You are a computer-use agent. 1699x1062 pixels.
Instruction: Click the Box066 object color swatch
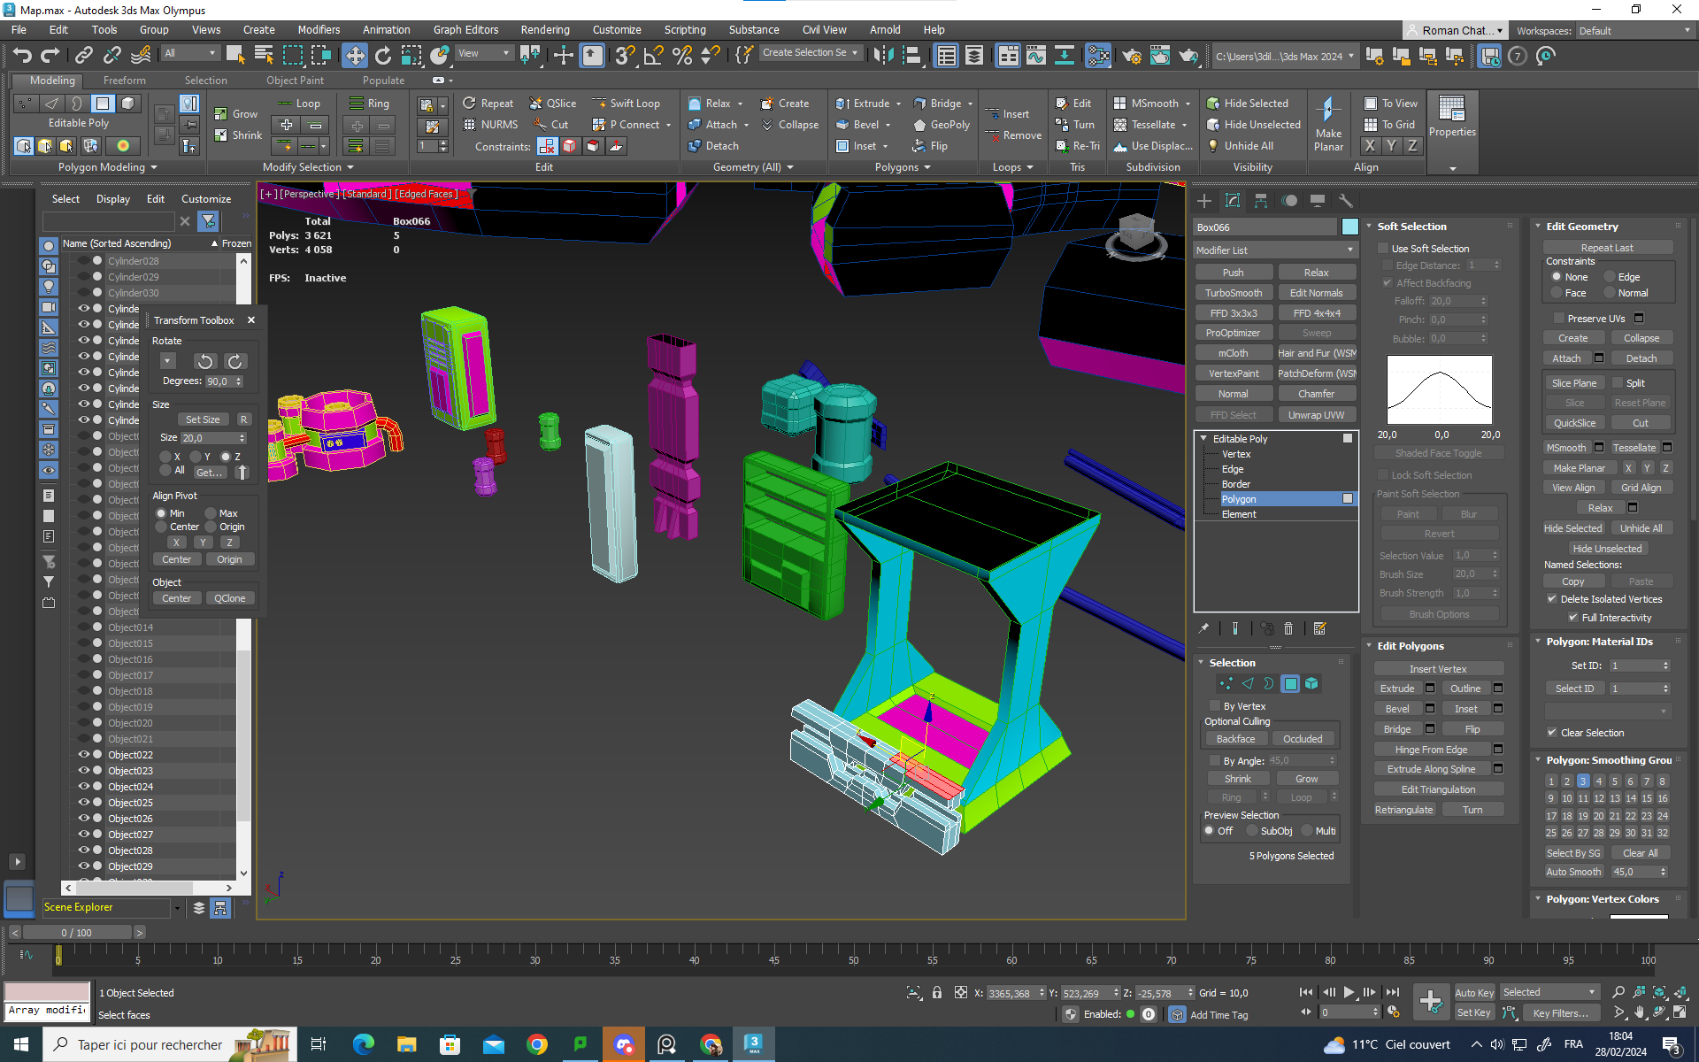(1349, 227)
